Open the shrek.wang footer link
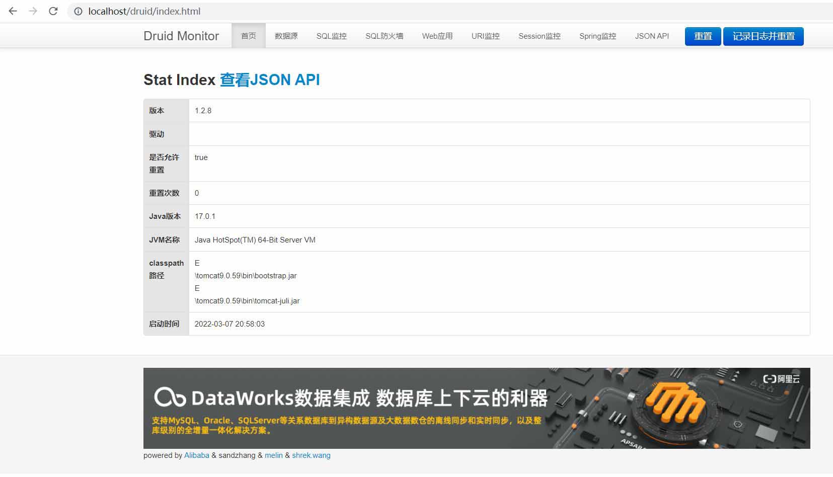This screenshot has height=477, width=833. [311, 455]
